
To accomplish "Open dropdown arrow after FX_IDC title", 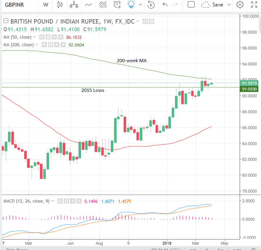I will [x=138, y=21].
